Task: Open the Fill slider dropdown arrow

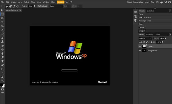Action: pos(163,42)
